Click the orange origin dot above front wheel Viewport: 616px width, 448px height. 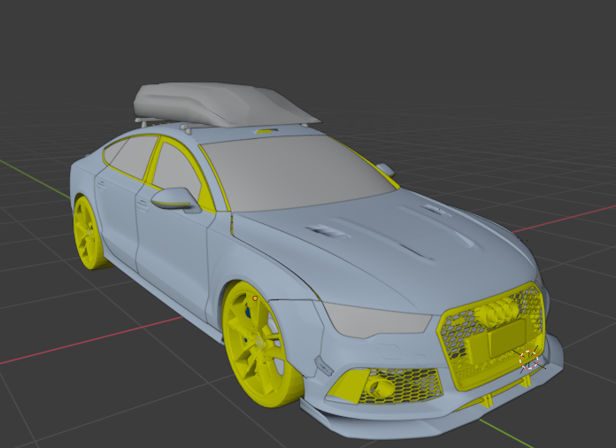tap(255, 298)
